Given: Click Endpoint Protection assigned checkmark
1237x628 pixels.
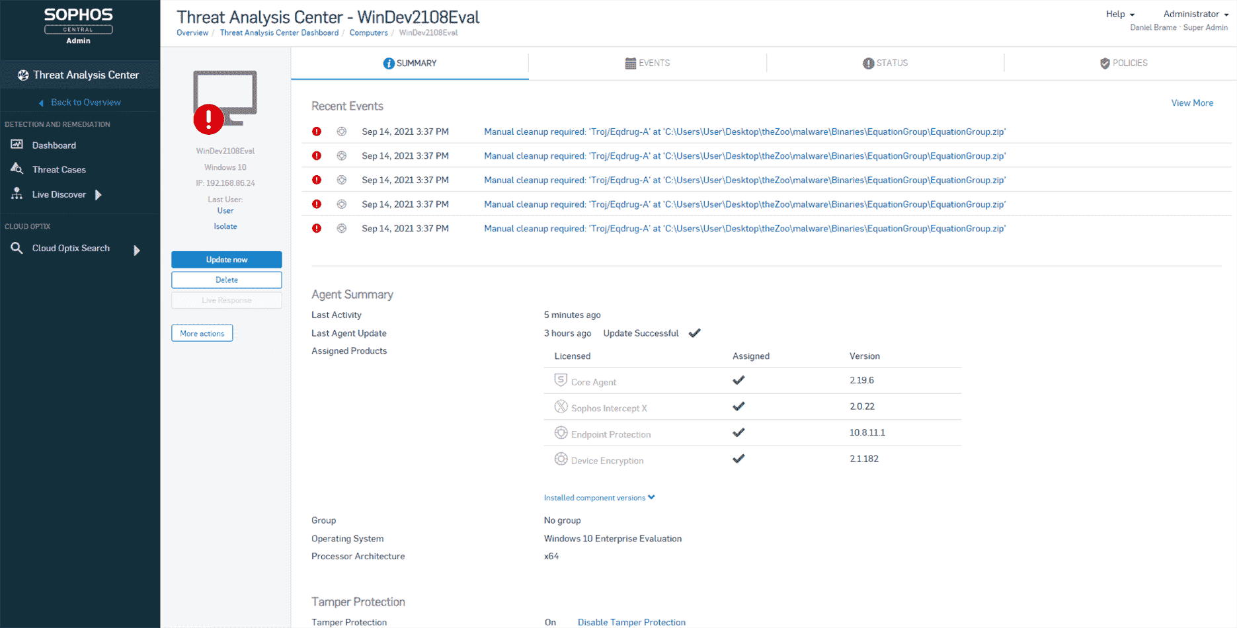Looking at the screenshot, I should point(738,432).
